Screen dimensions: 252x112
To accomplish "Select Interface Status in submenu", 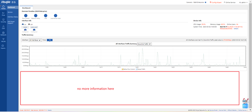I will coord(13,17).
